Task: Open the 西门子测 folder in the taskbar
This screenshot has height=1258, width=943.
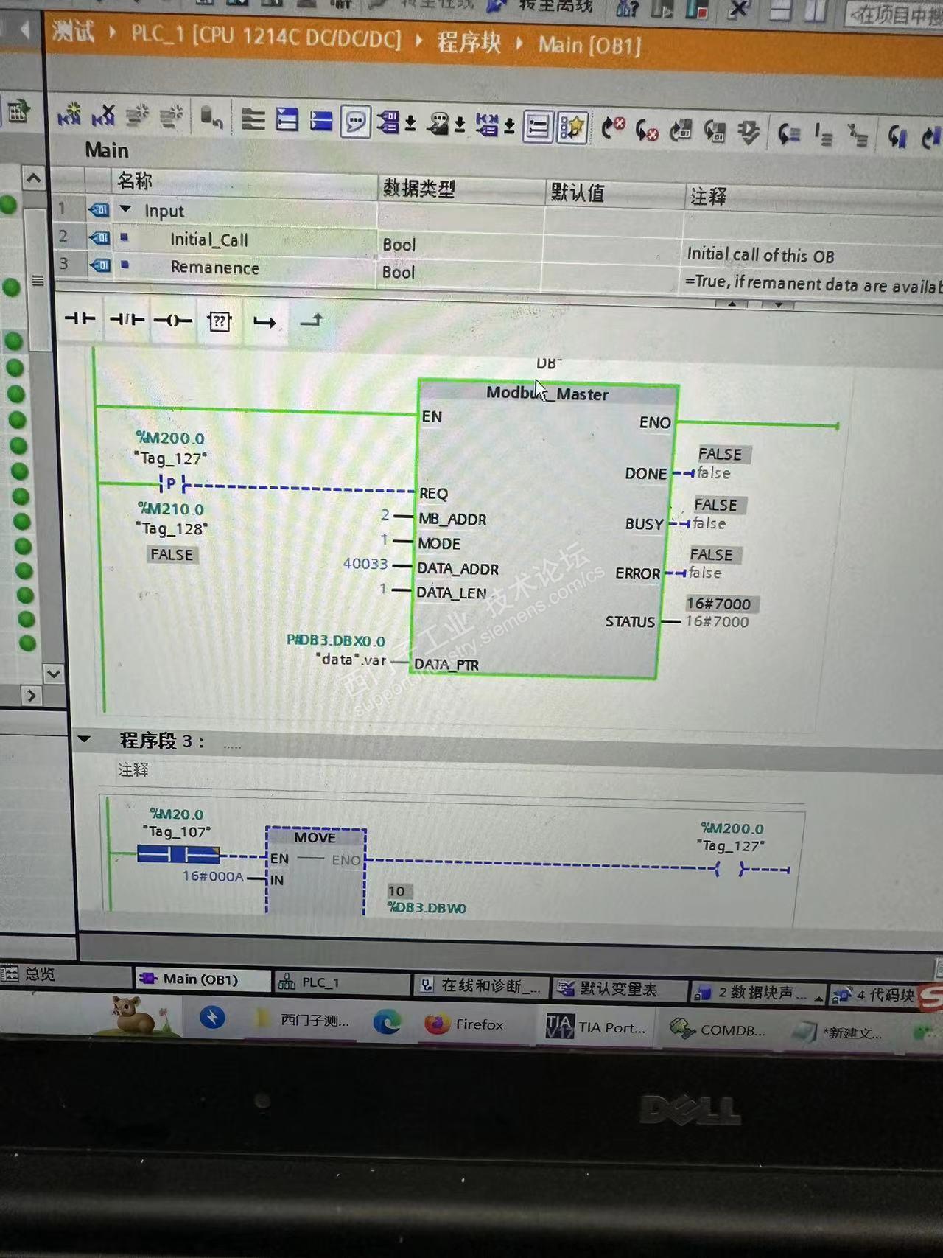Action: coord(302,1020)
